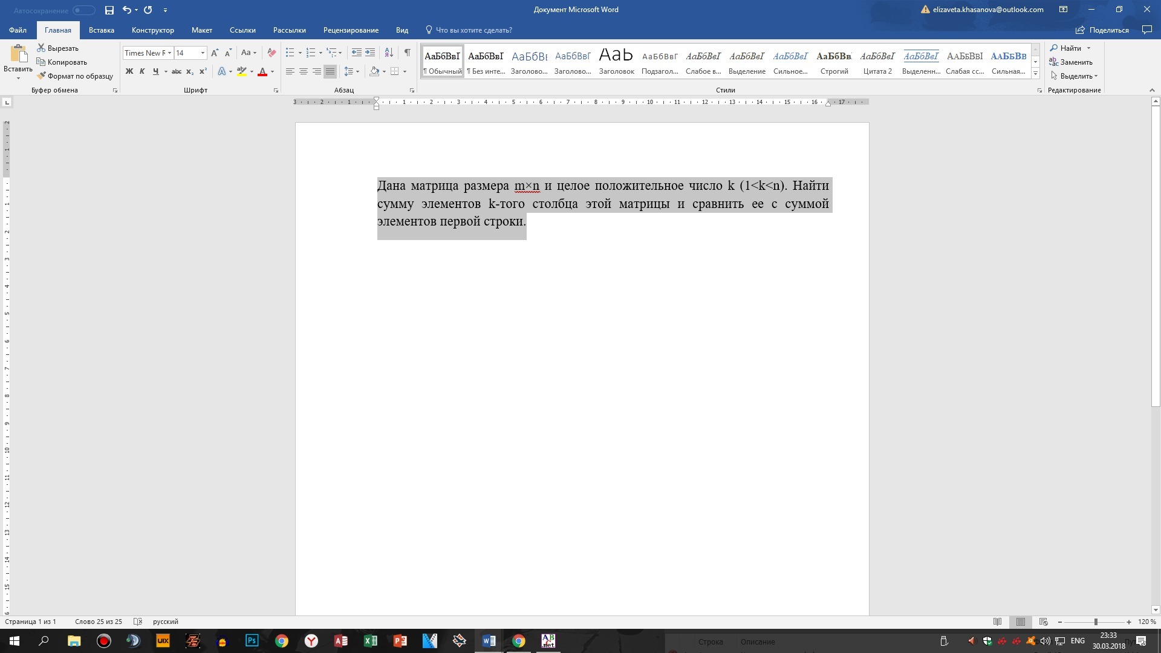The height and width of the screenshot is (653, 1161).
Task: Click the Bullets list icon
Action: click(x=290, y=53)
